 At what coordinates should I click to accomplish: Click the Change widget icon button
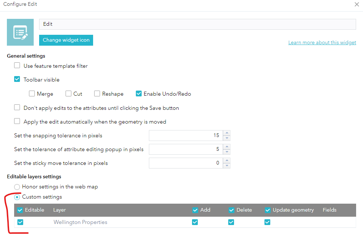[x=66, y=40]
